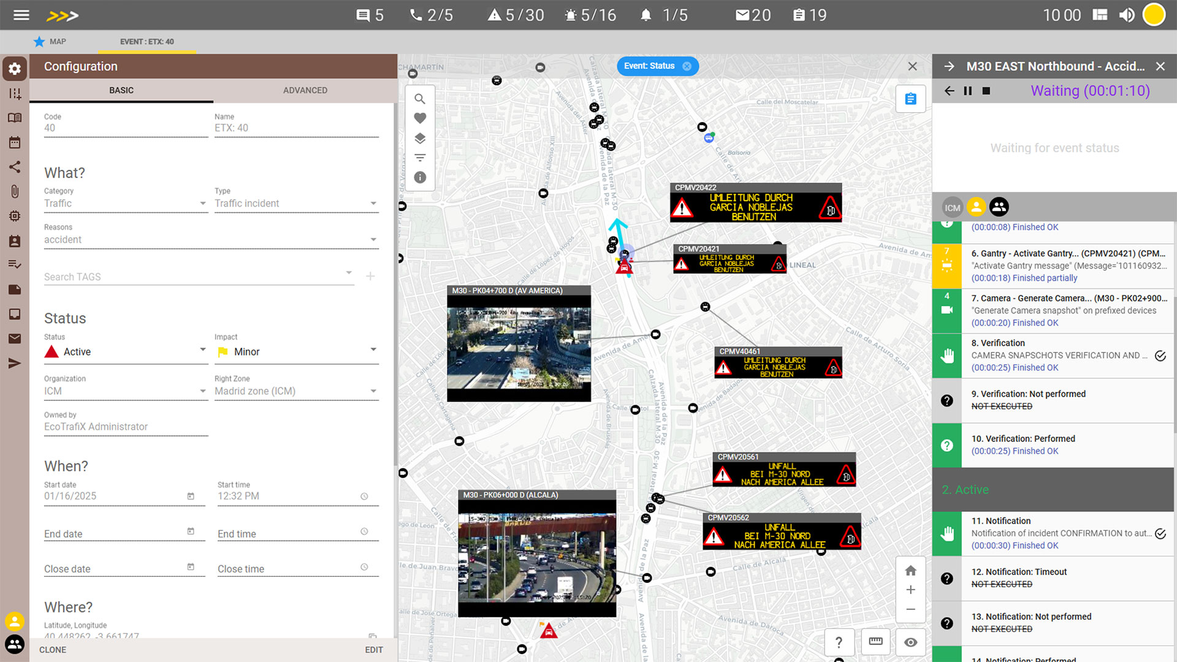The image size is (1177, 662).
Task: Switch to the MAP tab
Action: coord(50,42)
